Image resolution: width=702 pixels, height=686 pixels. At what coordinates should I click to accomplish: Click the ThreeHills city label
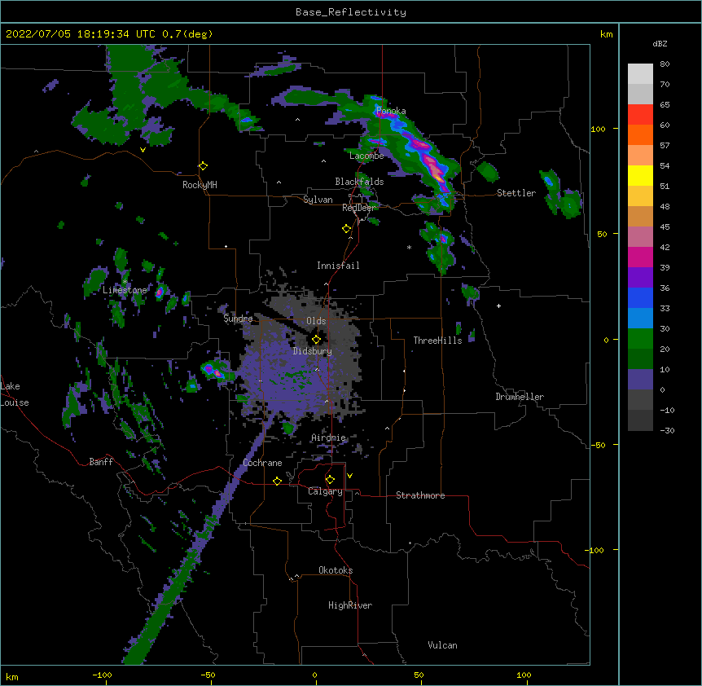coord(437,341)
